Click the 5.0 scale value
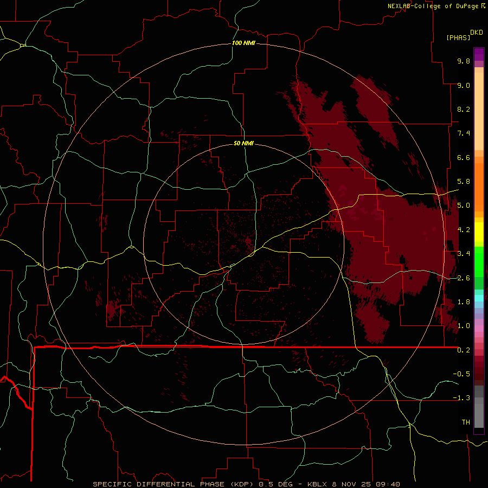Image resolution: width=488 pixels, height=488 pixels. [x=464, y=206]
